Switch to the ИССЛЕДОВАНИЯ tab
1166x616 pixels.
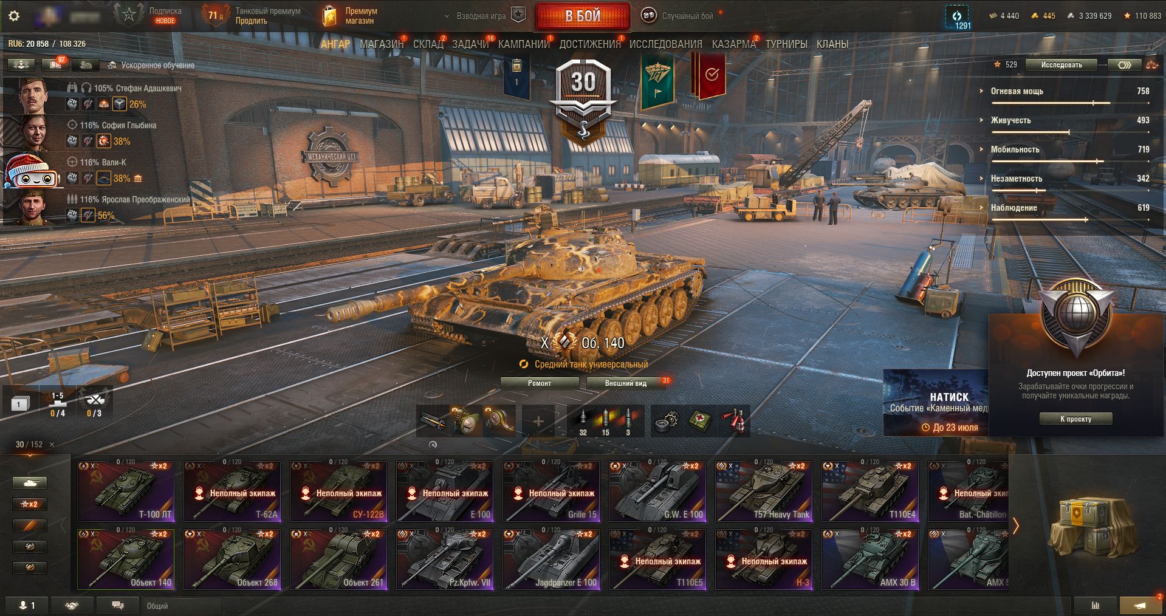[x=665, y=44]
